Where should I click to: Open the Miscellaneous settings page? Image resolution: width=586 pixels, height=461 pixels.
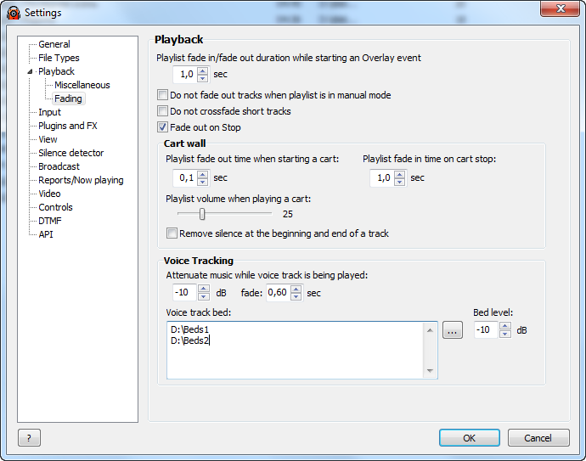pyautogui.click(x=82, y=85)
